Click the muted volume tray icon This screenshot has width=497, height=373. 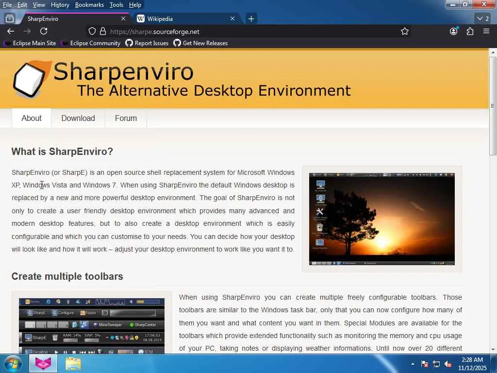448,364
